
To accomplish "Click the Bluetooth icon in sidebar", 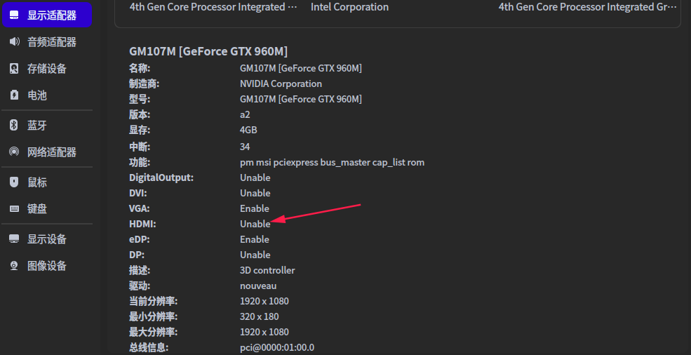I will tap(14, 126).
